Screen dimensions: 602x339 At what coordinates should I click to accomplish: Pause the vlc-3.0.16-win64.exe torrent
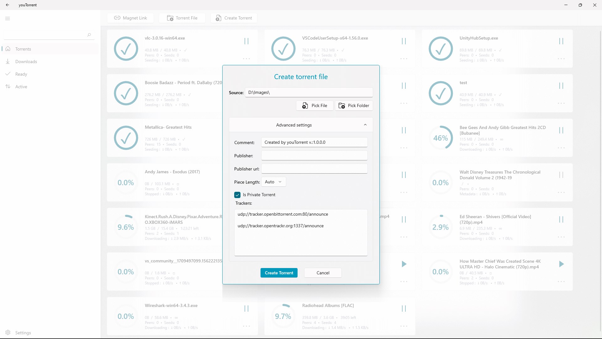(246, 41)
